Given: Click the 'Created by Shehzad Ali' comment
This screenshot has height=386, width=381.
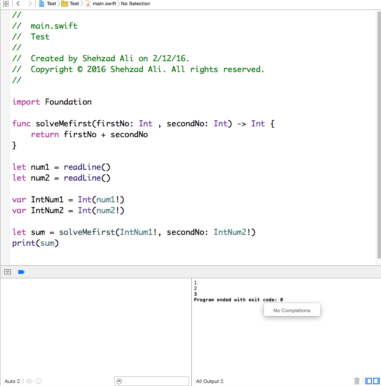Looking at the screenshot, I should pos(101,58).
